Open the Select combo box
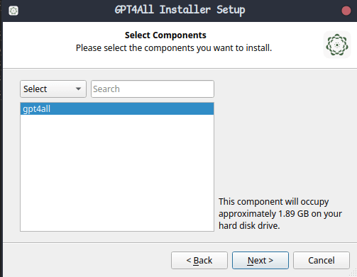 tap(53, 89)
